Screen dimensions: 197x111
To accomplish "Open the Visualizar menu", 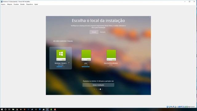I will coord(16,4).
